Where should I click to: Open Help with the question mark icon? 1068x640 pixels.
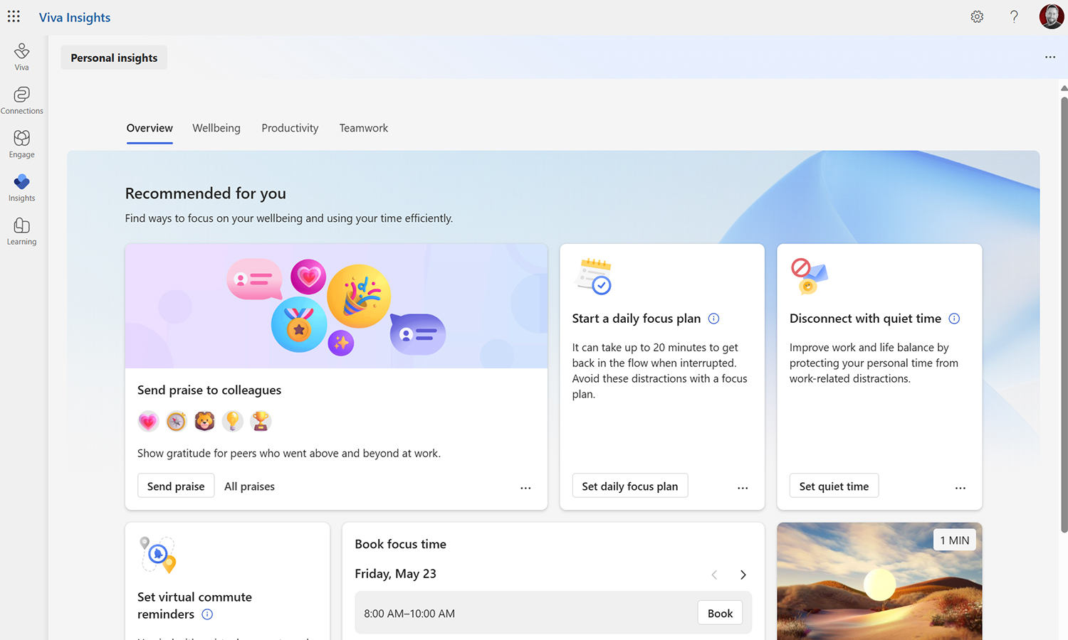pos(1014,16)
